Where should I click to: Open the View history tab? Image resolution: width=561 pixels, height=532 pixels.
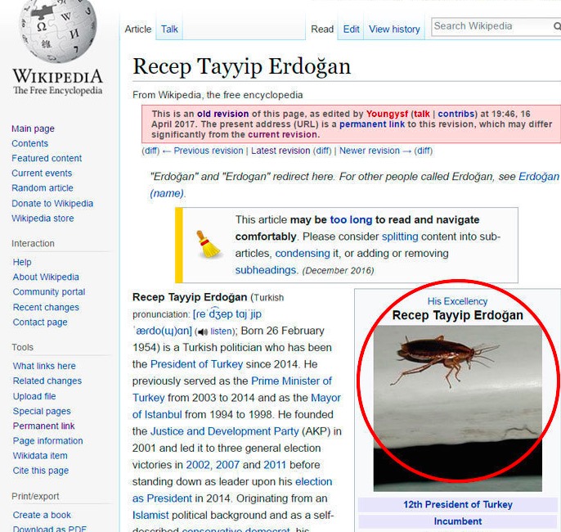394,29
